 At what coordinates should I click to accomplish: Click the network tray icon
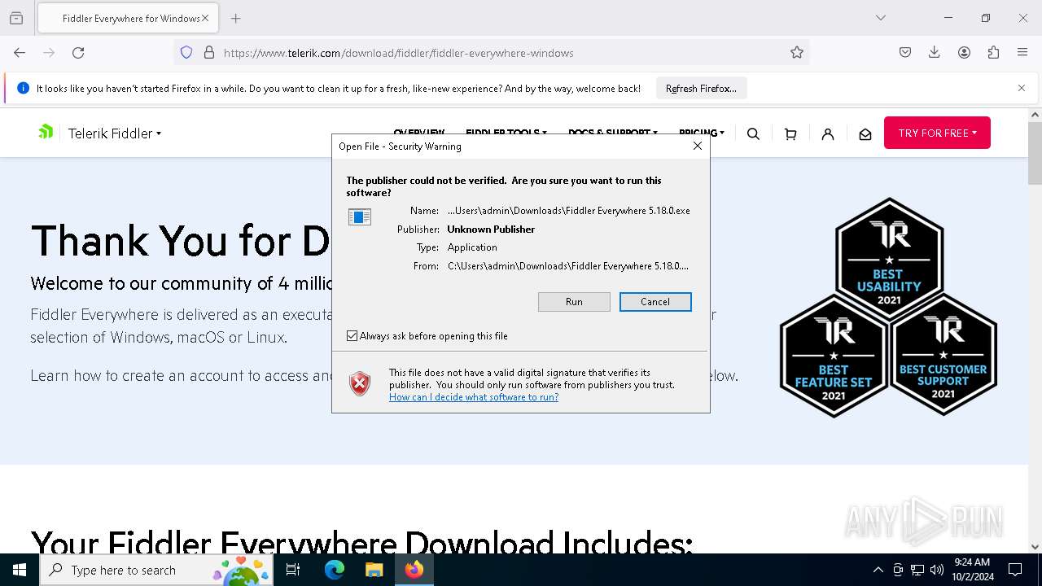tap(917, 570)
